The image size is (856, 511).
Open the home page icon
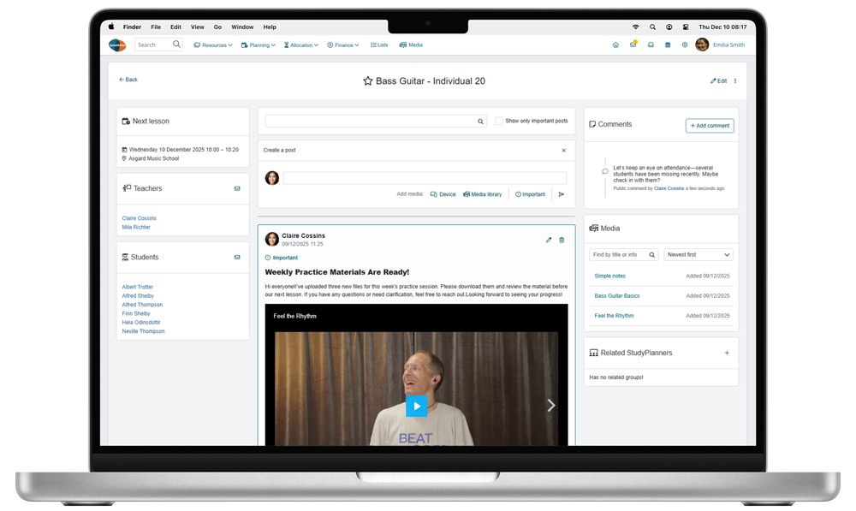pyautogui.click(x=615, y=45)
